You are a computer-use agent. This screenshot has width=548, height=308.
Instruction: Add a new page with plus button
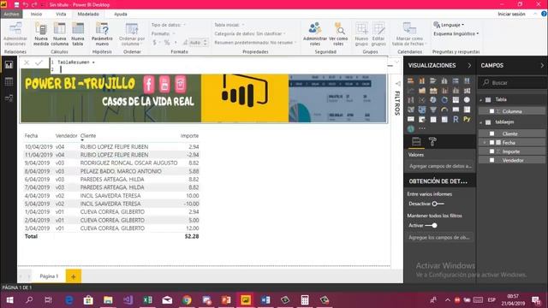74,276
